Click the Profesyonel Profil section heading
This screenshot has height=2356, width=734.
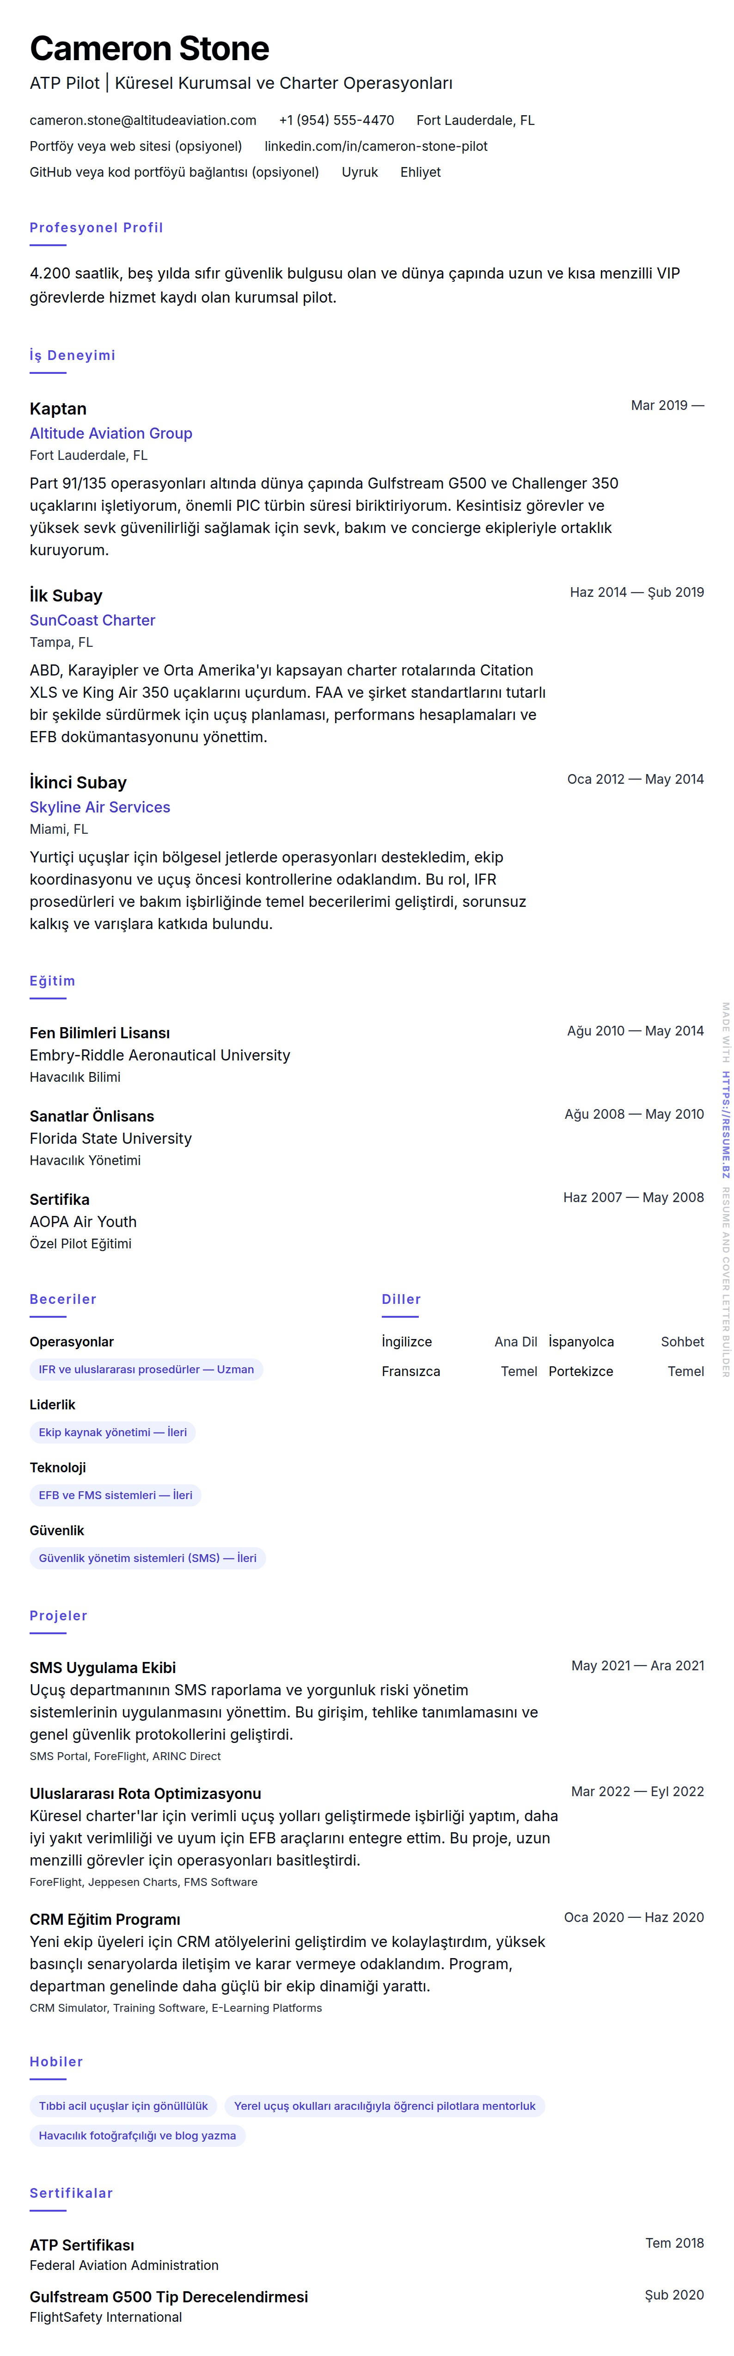click(x=96, y=228)
